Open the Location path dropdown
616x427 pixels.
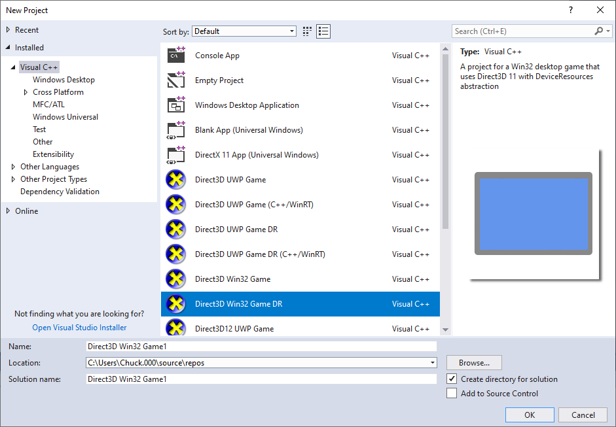[x=432, y=362]
